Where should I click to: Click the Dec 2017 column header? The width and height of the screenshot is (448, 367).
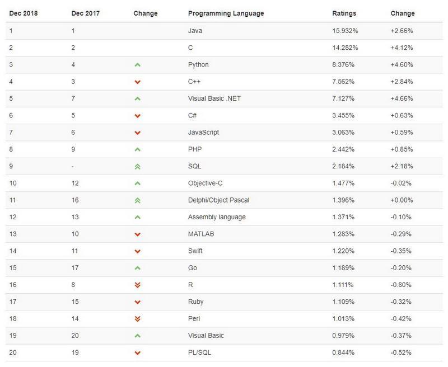[86, 13]
